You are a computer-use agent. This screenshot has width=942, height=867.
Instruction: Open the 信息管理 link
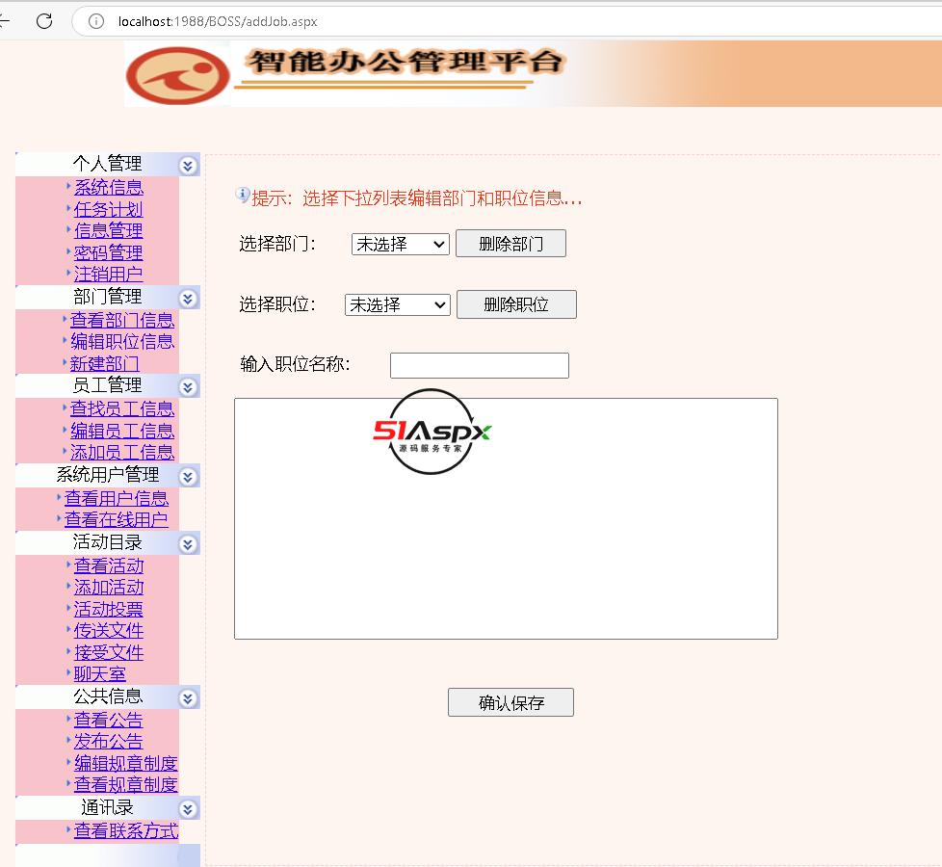[109, 230]
